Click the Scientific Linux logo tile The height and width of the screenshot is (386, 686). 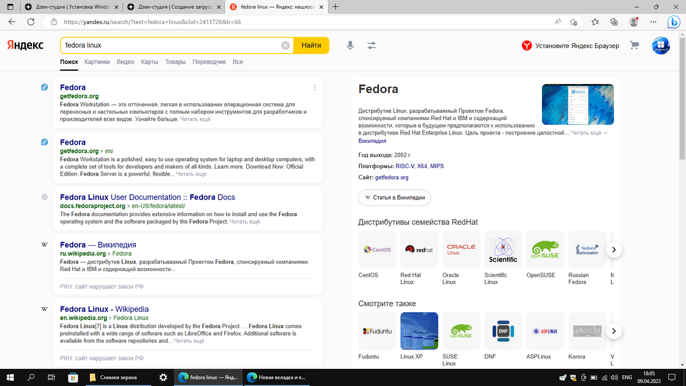point(503,249)
